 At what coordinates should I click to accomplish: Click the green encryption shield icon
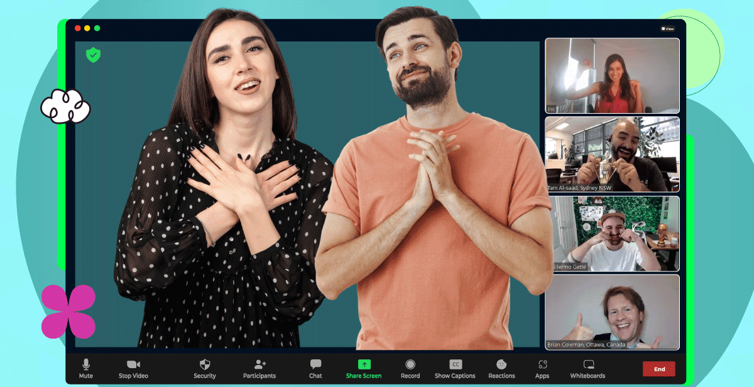(x=93, y=55)
